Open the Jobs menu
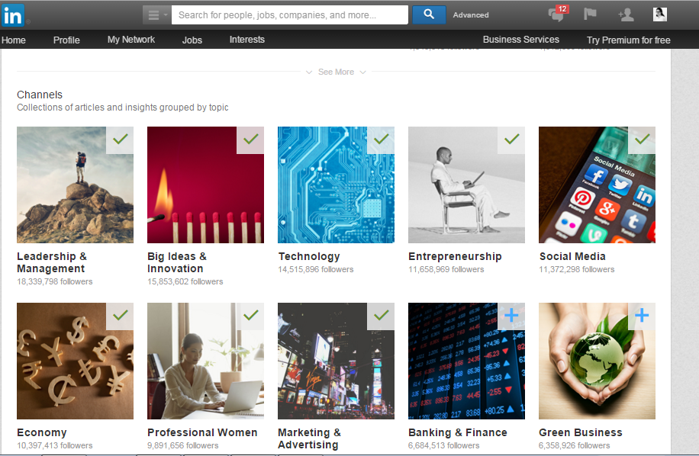Screen dimensions: 699x456 tap(192, 40)
